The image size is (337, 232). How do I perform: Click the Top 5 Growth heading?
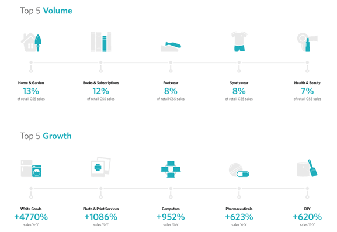(46, 136)
